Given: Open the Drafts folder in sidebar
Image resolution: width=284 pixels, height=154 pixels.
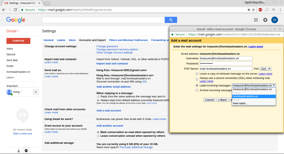Looking at the screenshot, I should click(10, 66).
